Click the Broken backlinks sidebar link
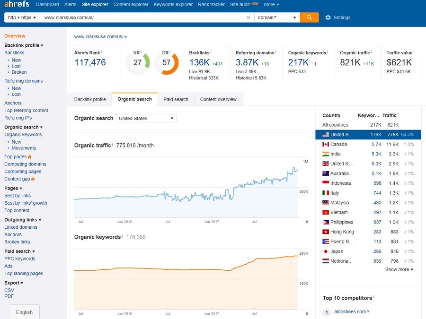The image size is (426, 319). coord(19,72)
